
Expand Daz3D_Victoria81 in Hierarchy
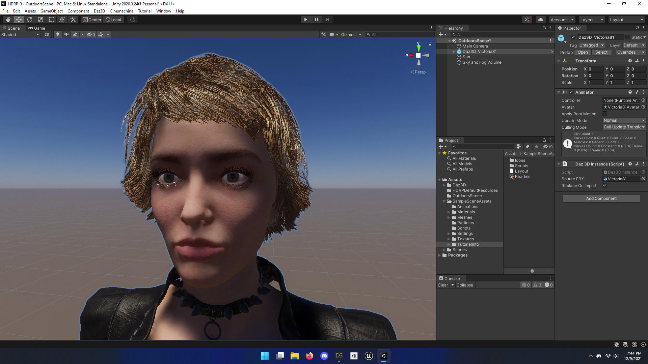click(x=454, y=52)
